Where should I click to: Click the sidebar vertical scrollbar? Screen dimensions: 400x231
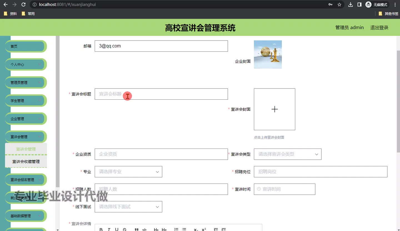[57, 111]
